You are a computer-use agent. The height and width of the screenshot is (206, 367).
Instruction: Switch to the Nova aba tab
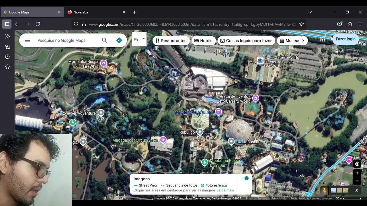tap(97, 12)
